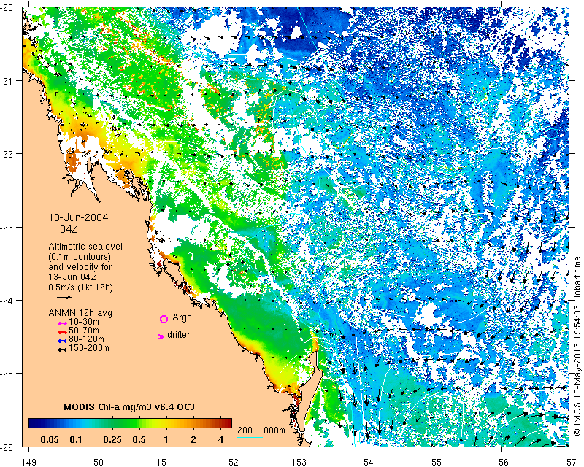Viewport: 584px width, 467px height.
Task: Click the colorbar value 0.5
Action: [139, 440]
